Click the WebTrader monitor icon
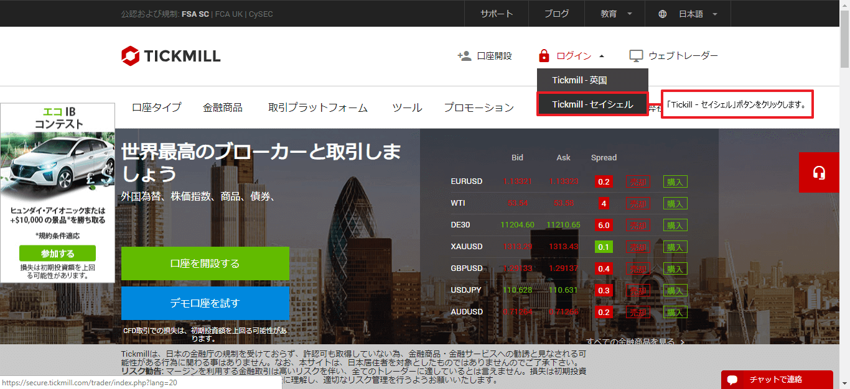850x389 pixels. coord(636,56)
